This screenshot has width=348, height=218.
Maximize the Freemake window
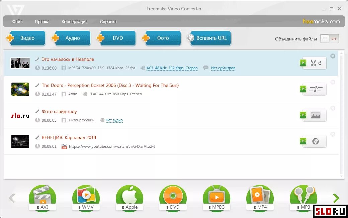[x=332, y=9]
